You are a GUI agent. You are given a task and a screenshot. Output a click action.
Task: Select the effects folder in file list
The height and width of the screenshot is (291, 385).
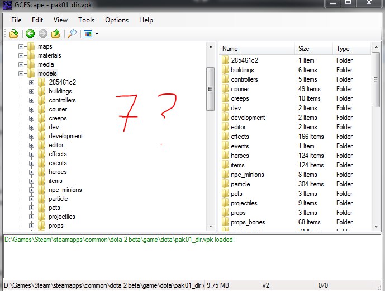240,137
